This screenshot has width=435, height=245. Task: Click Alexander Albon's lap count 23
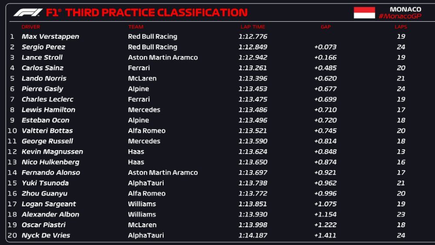pos(401,215)
